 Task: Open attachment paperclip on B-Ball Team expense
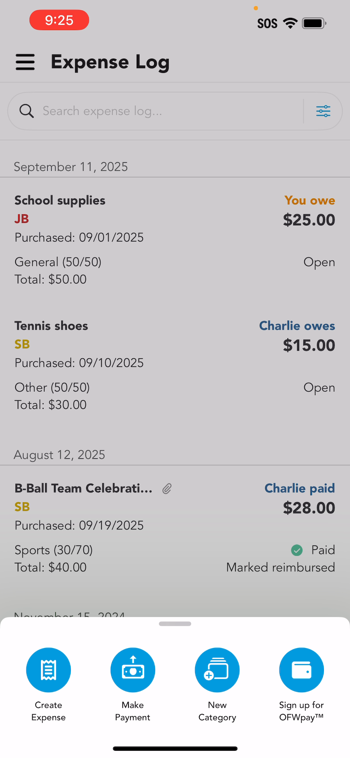click(x=167, y=489)
